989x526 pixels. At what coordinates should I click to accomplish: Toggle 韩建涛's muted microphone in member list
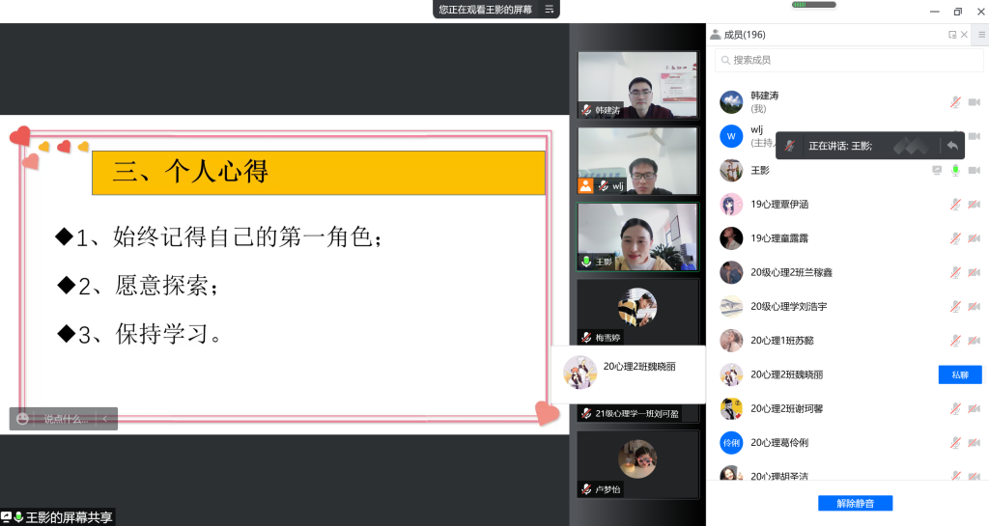click(x=955, y=102)
